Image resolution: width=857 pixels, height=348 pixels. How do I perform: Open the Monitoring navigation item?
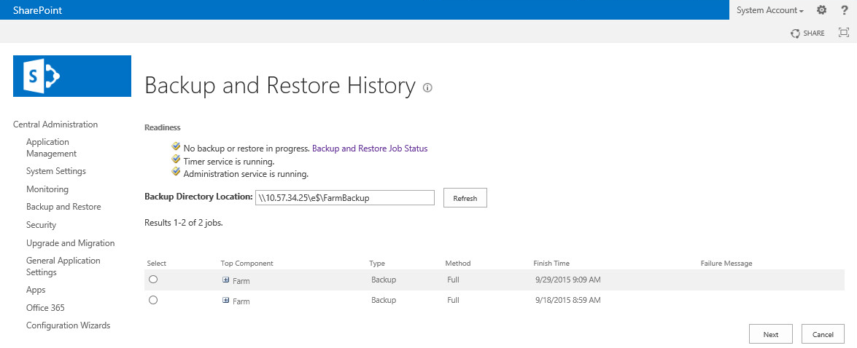pos(47,189)
